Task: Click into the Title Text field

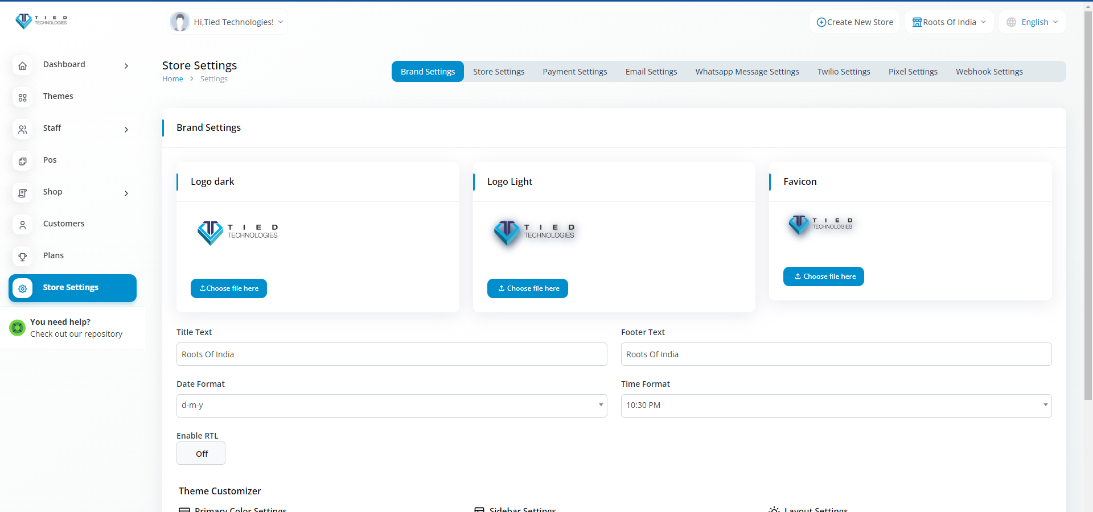Action: point(391,354)
